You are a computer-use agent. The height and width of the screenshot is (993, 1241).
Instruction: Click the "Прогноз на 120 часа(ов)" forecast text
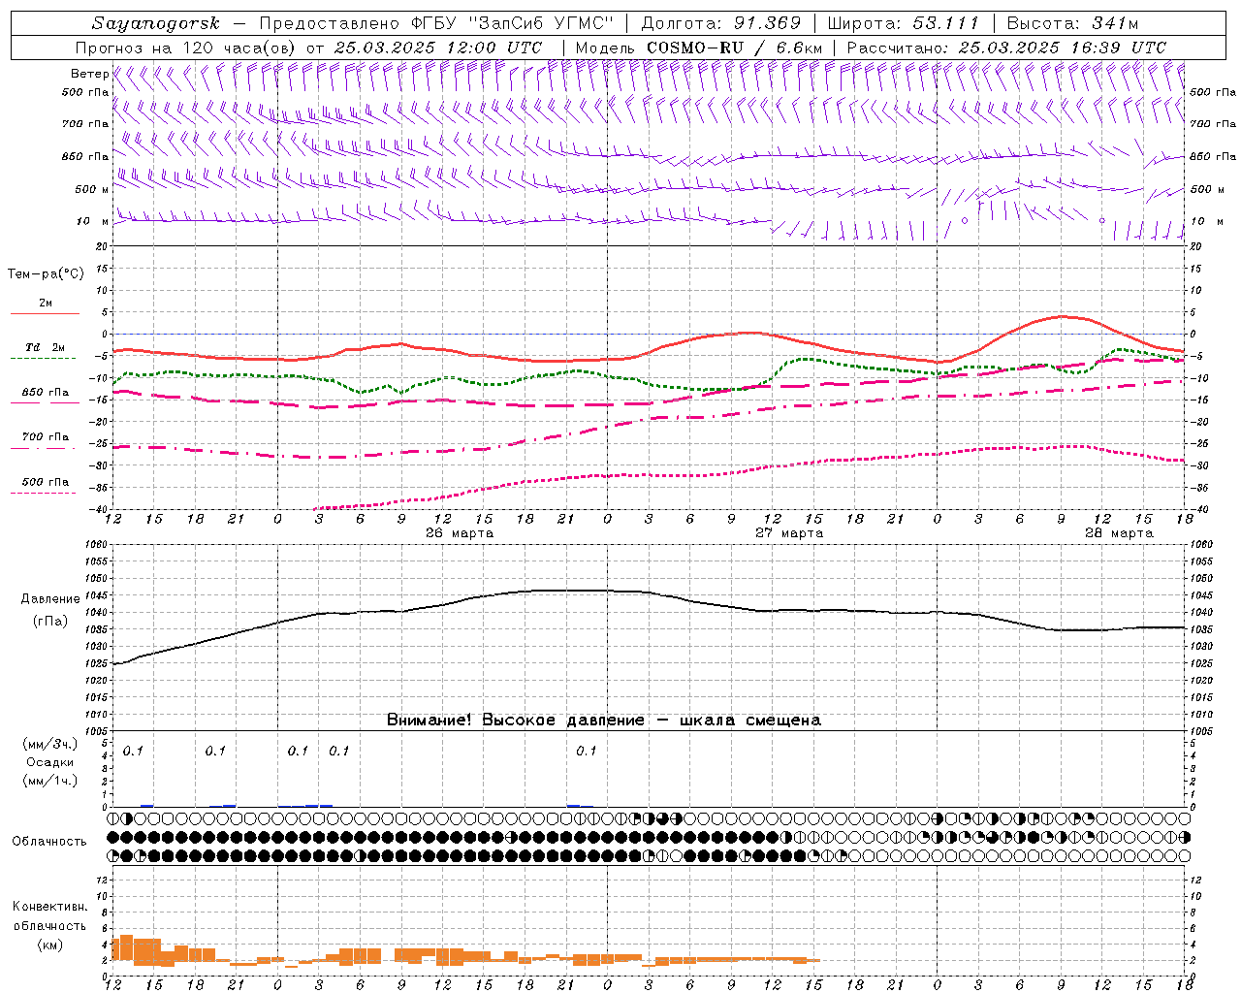click(x=185, y=48)
